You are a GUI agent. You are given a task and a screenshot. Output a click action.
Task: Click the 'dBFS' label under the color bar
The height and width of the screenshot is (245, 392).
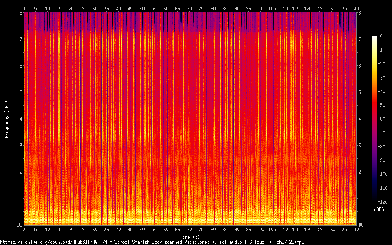click(x=379, y=209)
